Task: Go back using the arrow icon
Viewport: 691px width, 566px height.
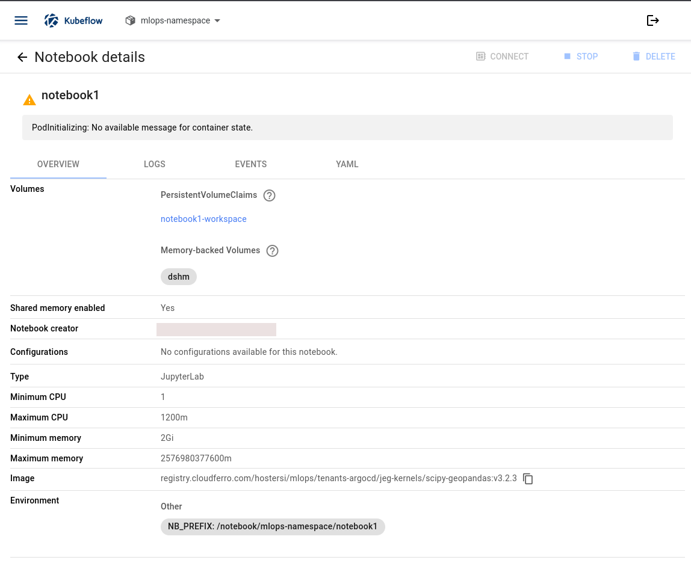Action: pyautogui.click(x=22, y=57)
